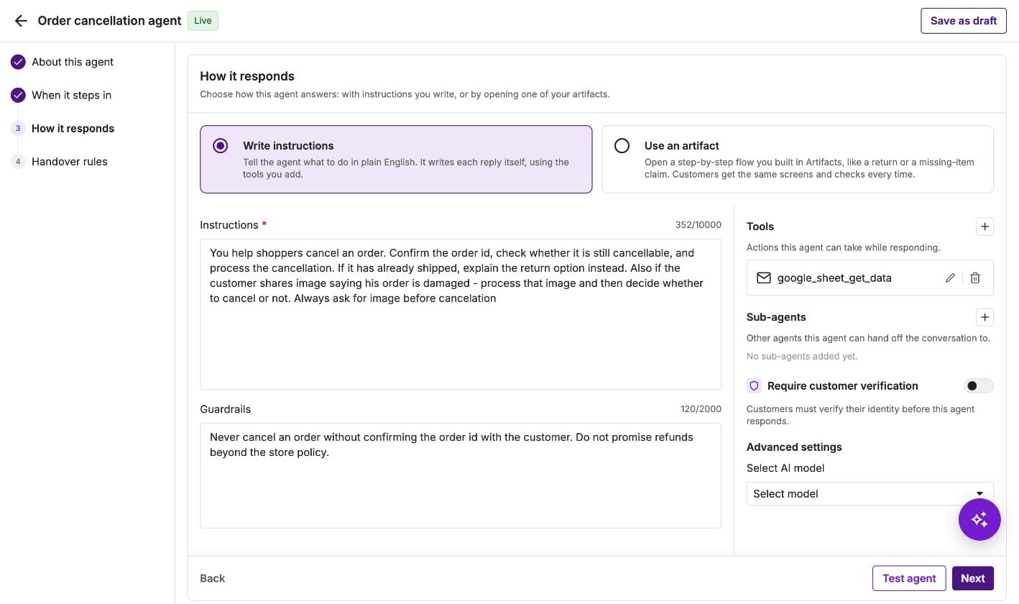This screenshot has height=604, width=1019.
Task: Go to the About this agent step
Action: (x=73, y=62)
